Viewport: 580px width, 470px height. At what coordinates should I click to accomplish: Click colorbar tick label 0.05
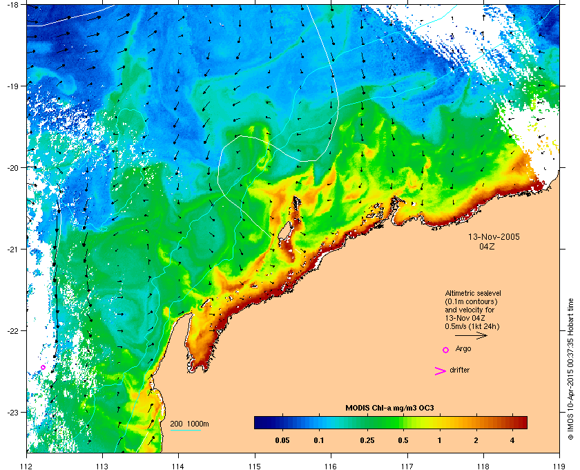pyautogui.click(x=282, y=441)
